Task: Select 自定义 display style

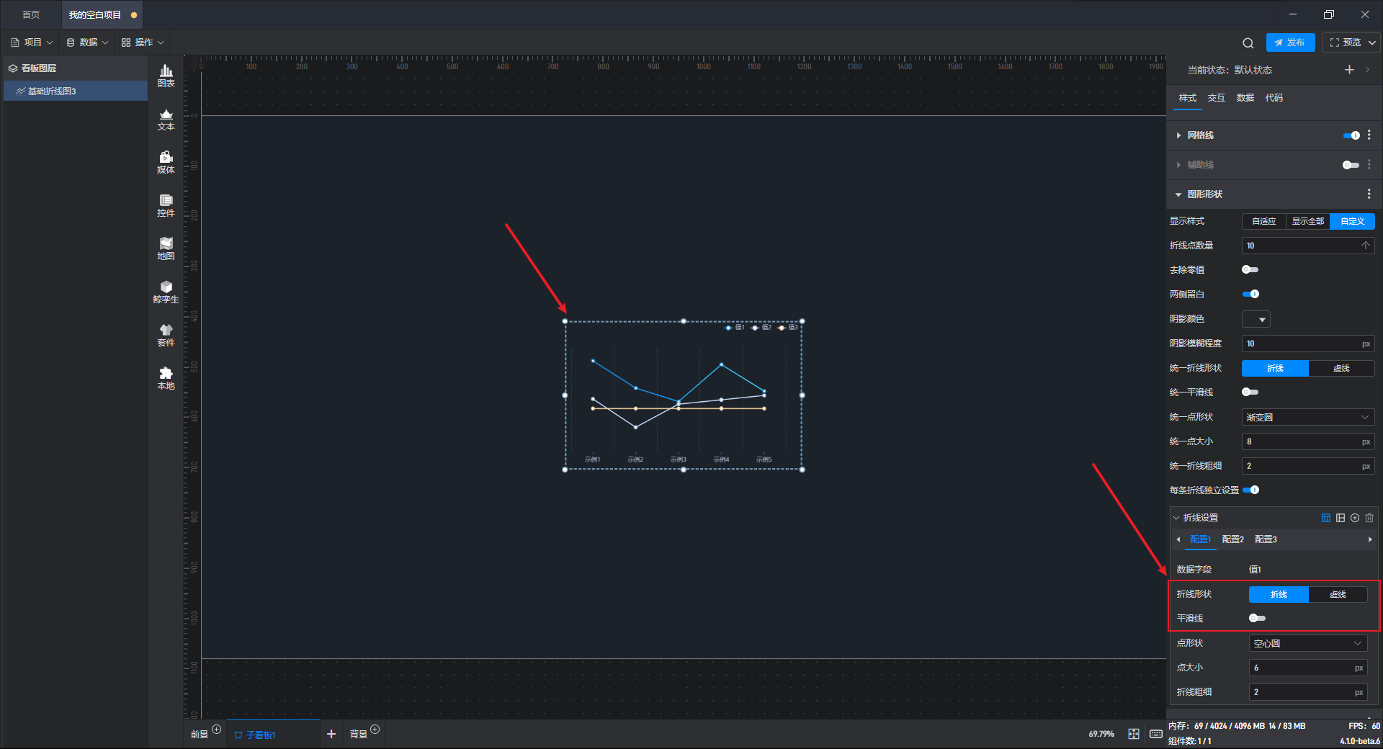Action: pos(1353,221)
